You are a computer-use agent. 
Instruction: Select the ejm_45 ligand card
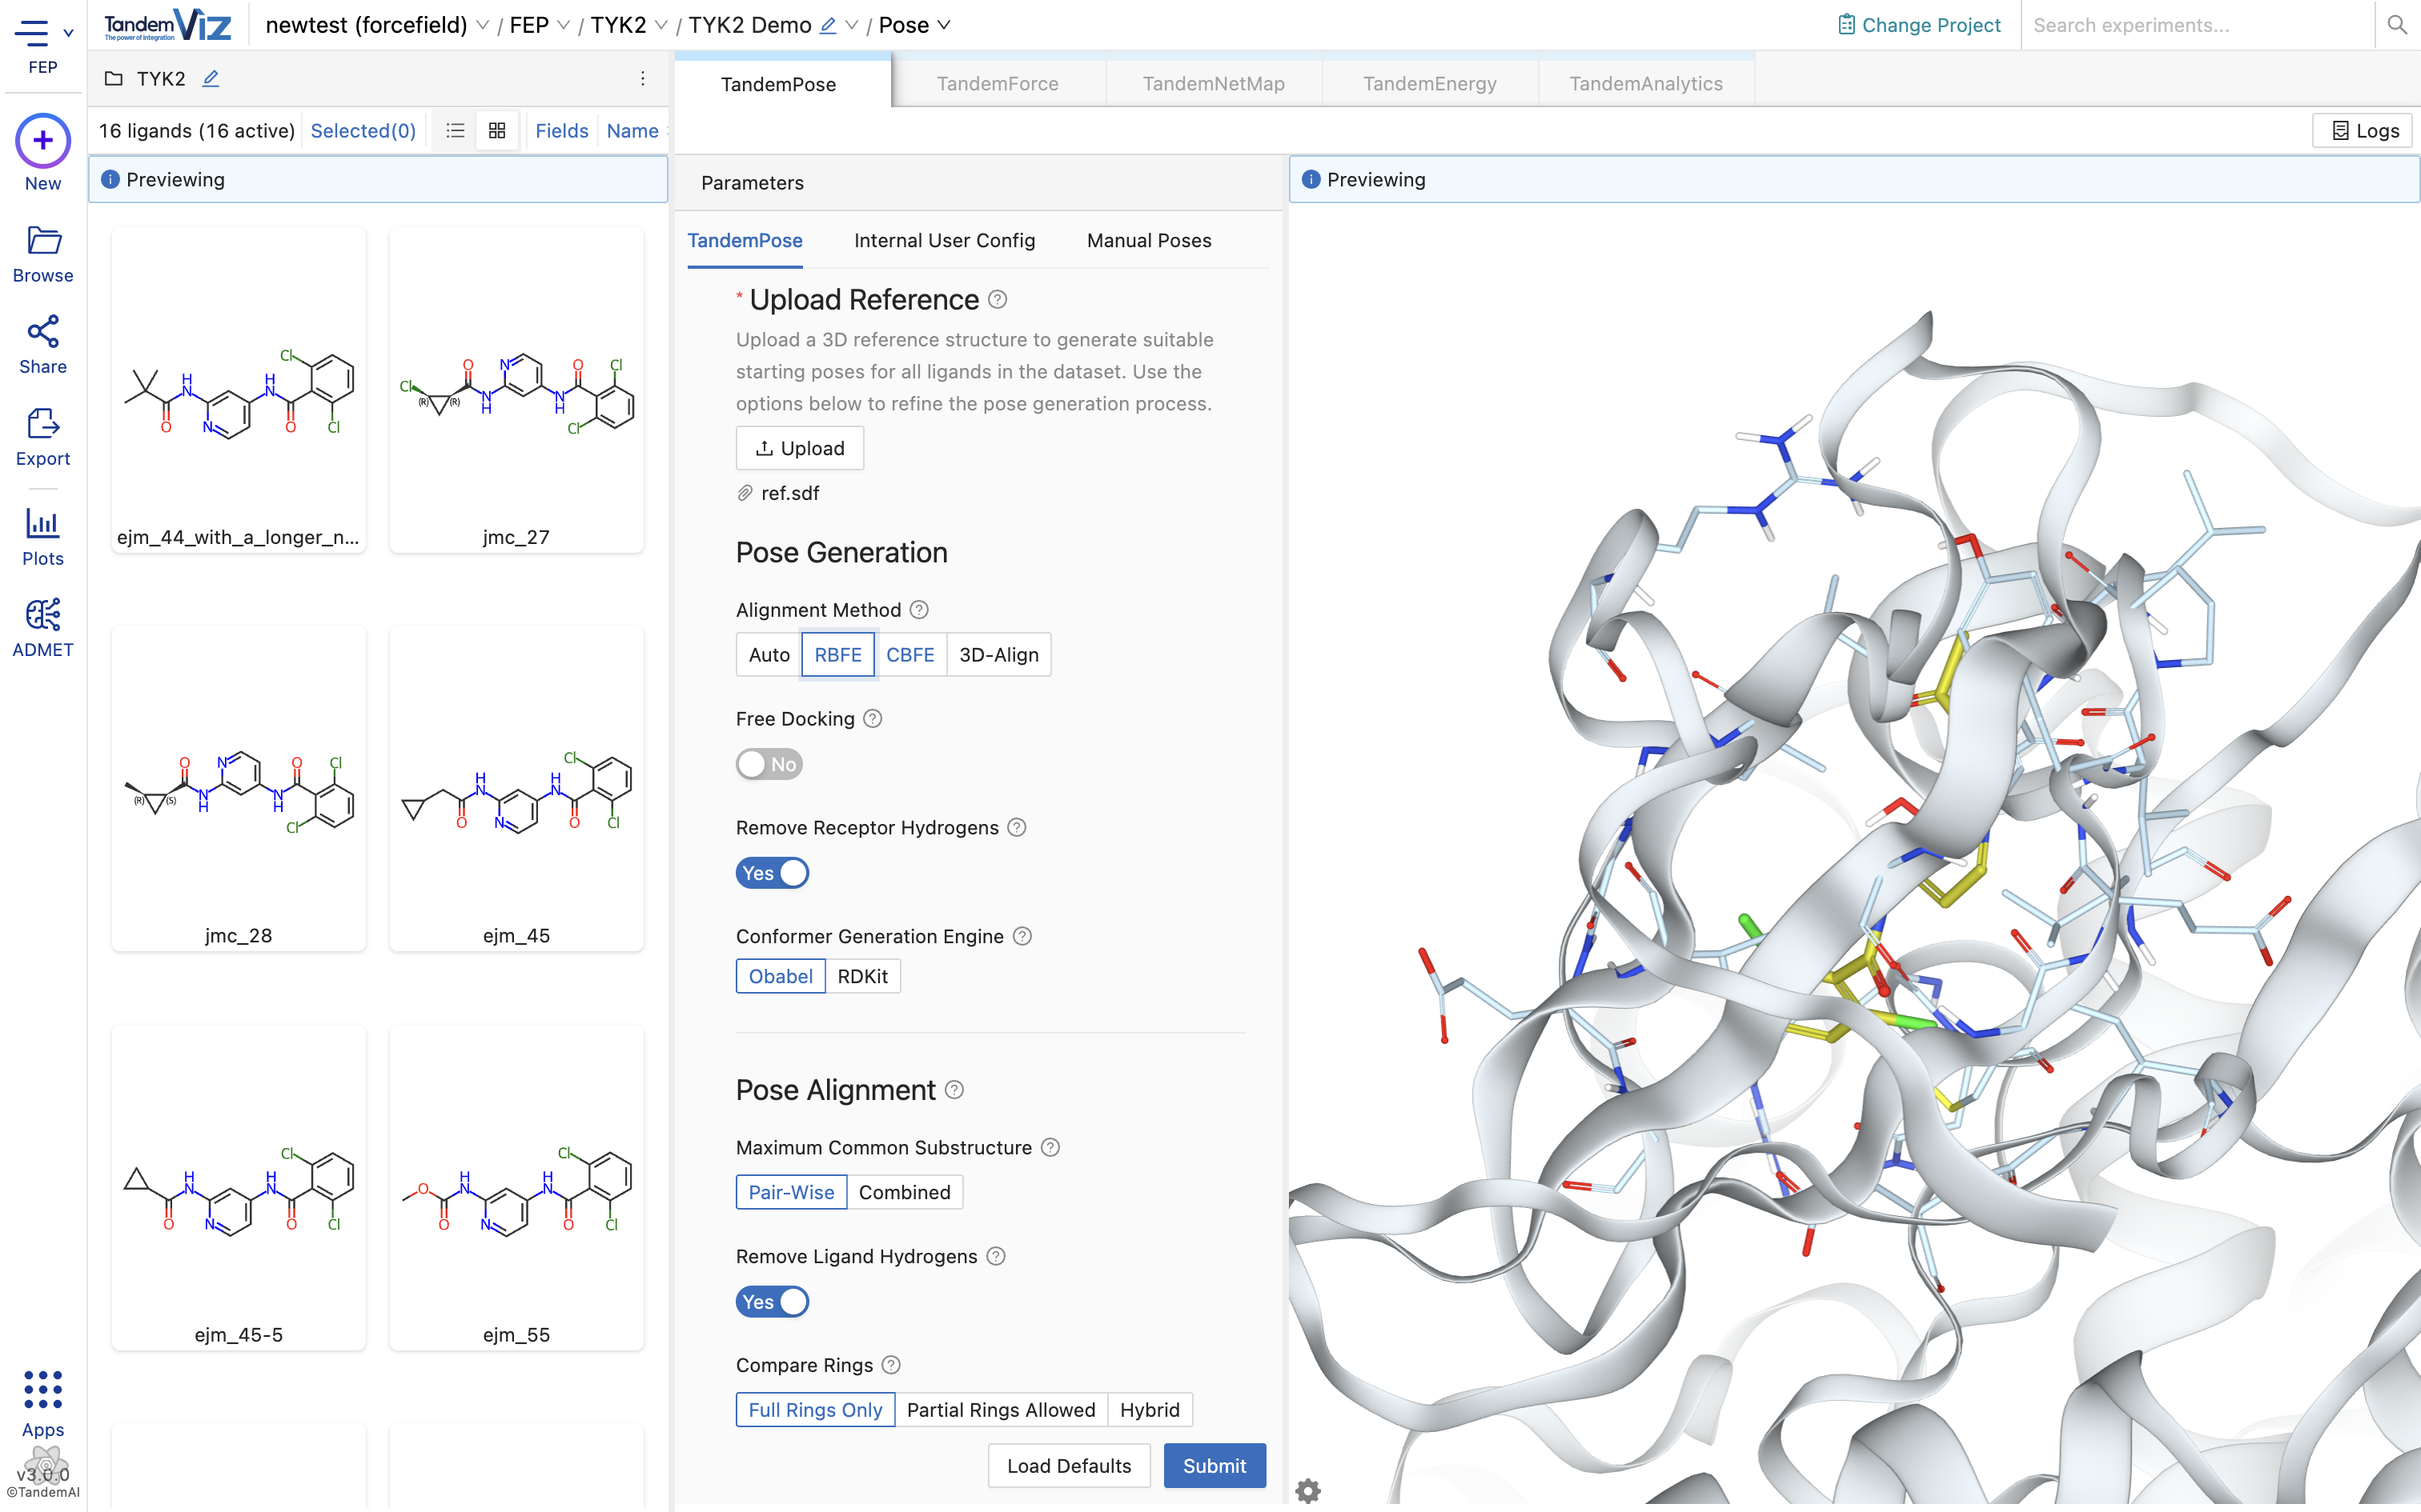click(x=516, y=789)
